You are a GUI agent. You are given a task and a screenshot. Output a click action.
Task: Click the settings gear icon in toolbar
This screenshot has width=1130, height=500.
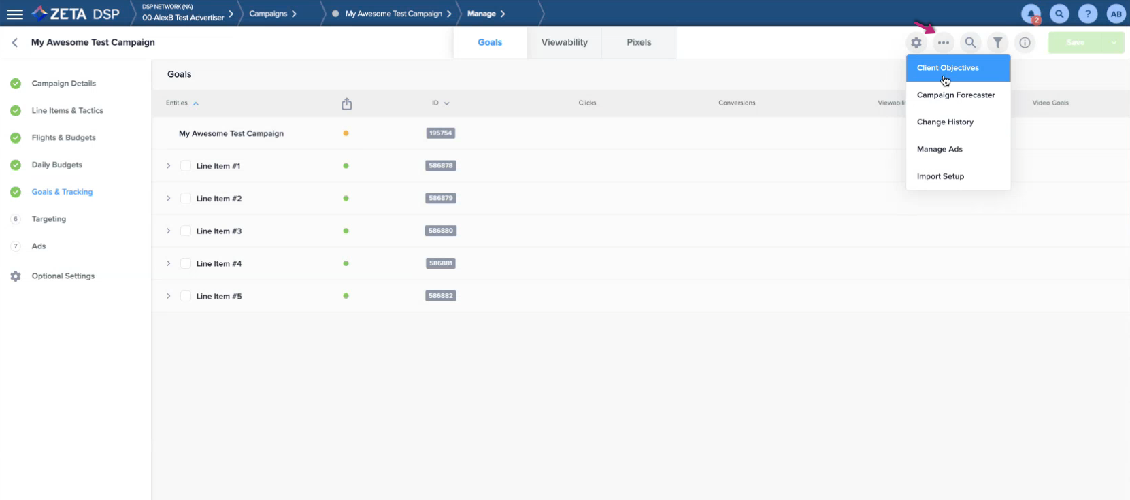click(x=916, y=43)
